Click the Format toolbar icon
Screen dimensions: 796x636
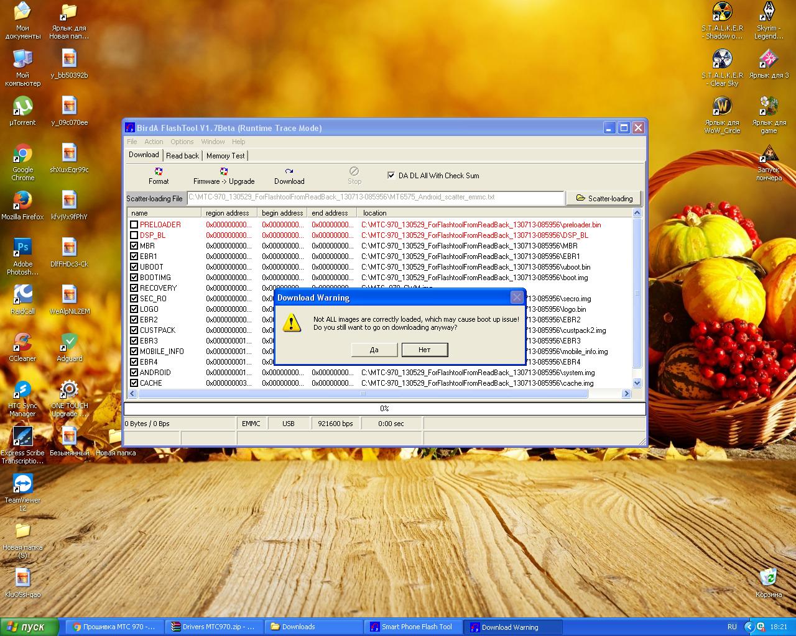tap(159, 171)
